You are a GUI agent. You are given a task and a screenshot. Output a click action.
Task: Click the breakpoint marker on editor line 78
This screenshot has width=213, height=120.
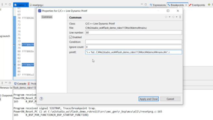tap(15, 45)
